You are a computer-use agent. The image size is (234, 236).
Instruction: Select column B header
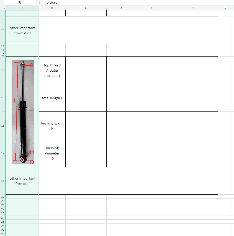pos(52,8)
